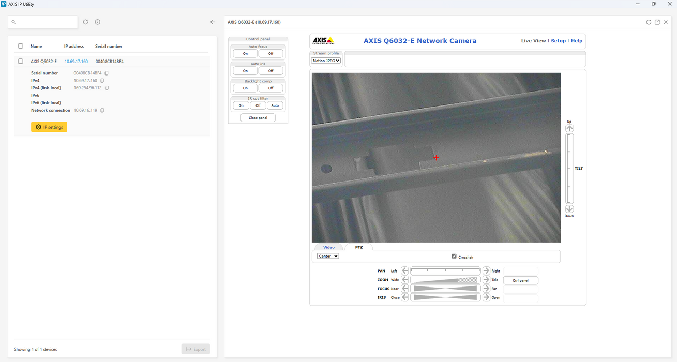This screenshot has height=362, width=677.
Task: Turn Auto iris Off
Action: (270, 71)
